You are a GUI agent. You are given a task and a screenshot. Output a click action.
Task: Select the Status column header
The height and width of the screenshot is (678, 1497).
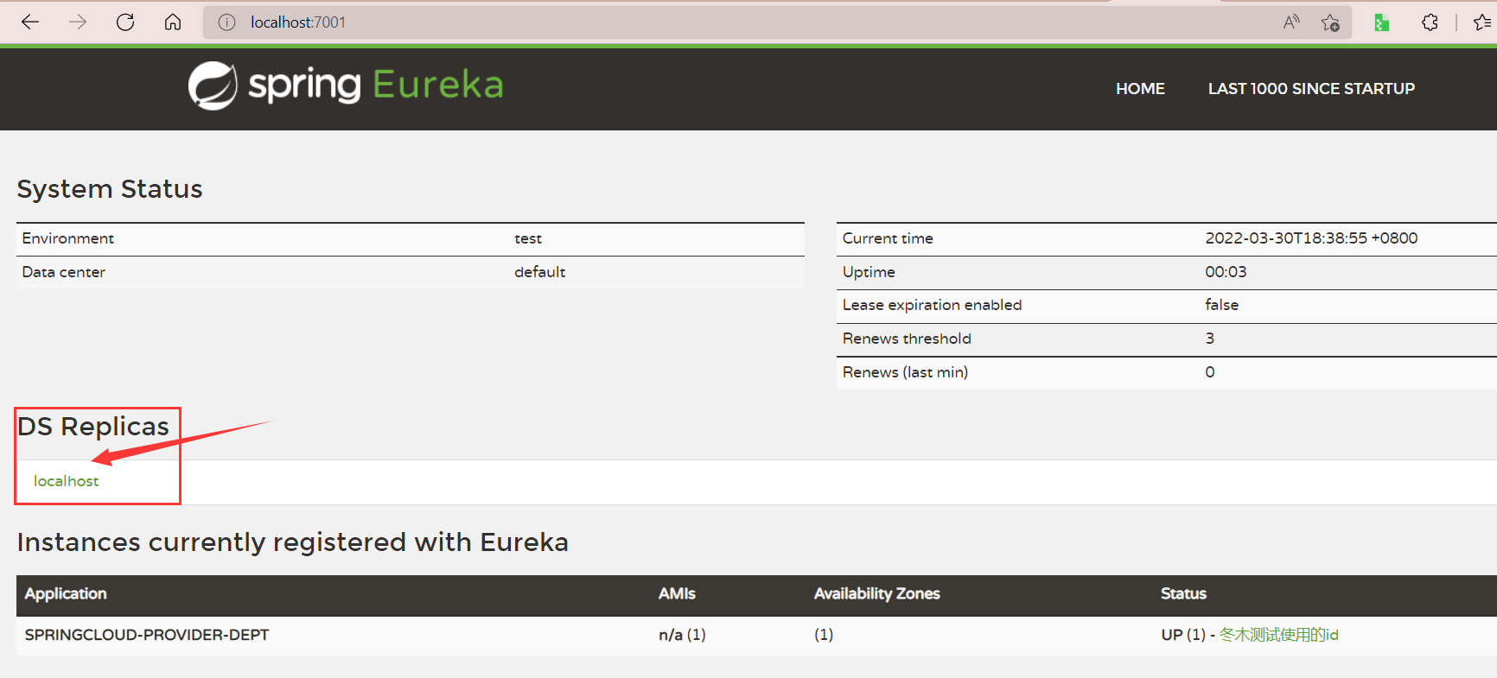[x=1183, y=594]
